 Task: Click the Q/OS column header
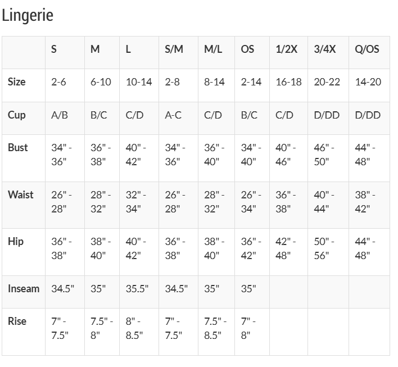click(367, 49)
